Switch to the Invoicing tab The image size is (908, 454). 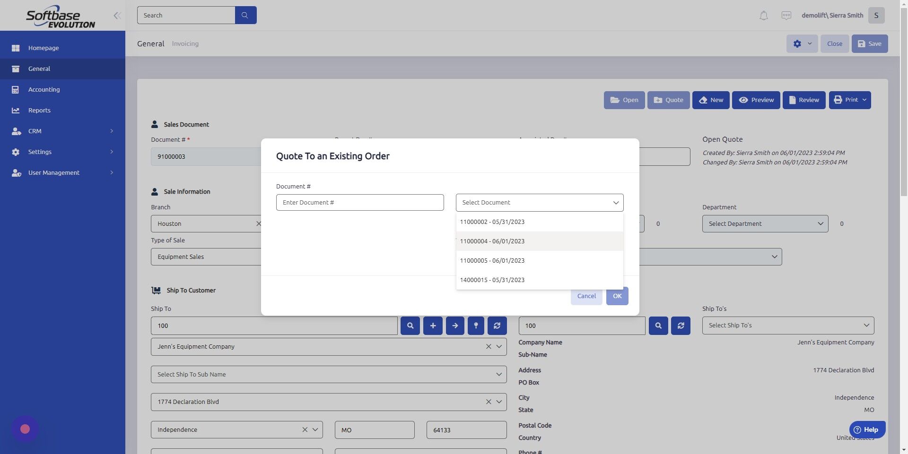pos(185,43)
